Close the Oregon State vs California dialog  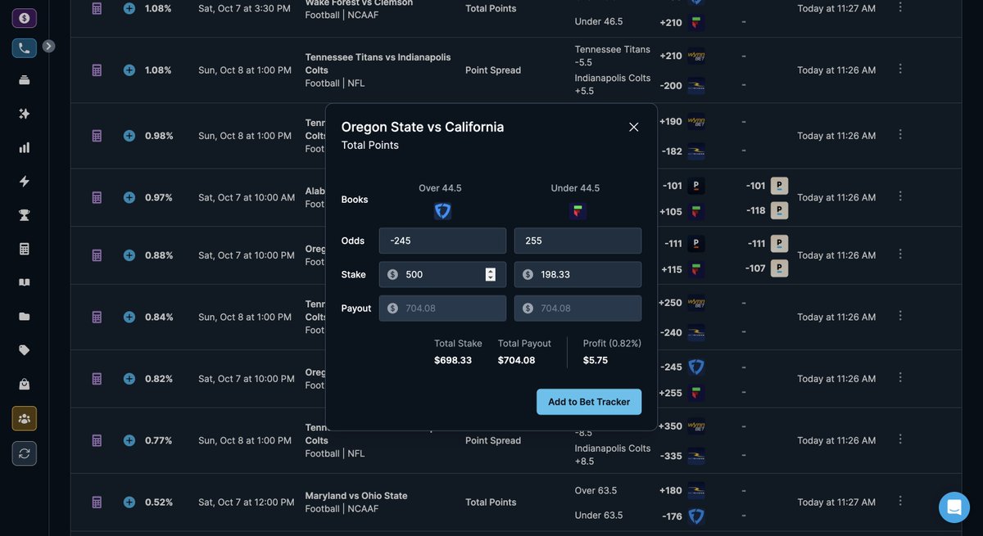(x=633, y=127)
